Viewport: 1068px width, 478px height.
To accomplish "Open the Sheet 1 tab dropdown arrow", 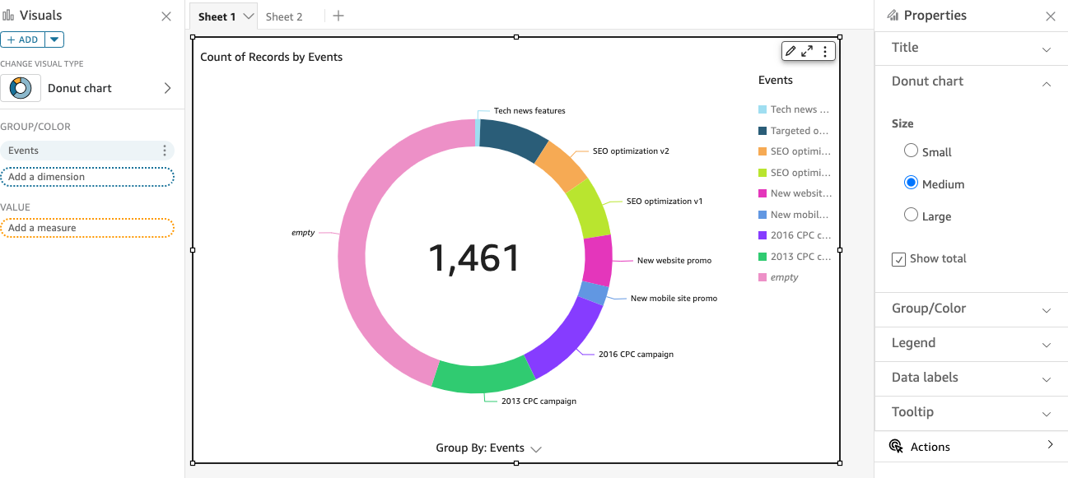I will pyautogui.click(x=248, y=16).
